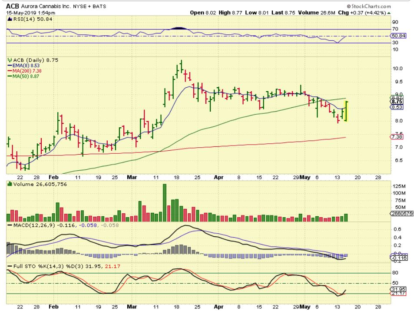Viewport: 414px width, 311px height.
Task: Click the RSI(14) 50.84 indicator label
Action: (x=33, y=19)
